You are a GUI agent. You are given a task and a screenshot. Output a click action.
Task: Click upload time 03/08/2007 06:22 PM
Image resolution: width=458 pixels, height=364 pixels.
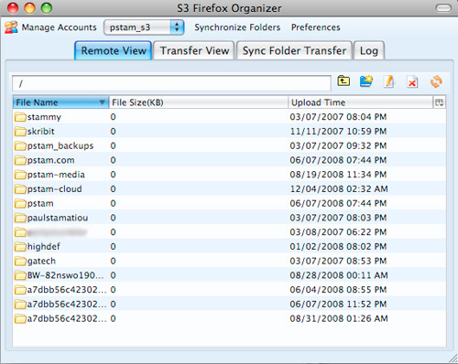(x=338, y=232)
